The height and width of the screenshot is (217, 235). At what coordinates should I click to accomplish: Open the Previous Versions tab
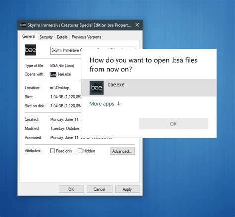pos(86,37)
